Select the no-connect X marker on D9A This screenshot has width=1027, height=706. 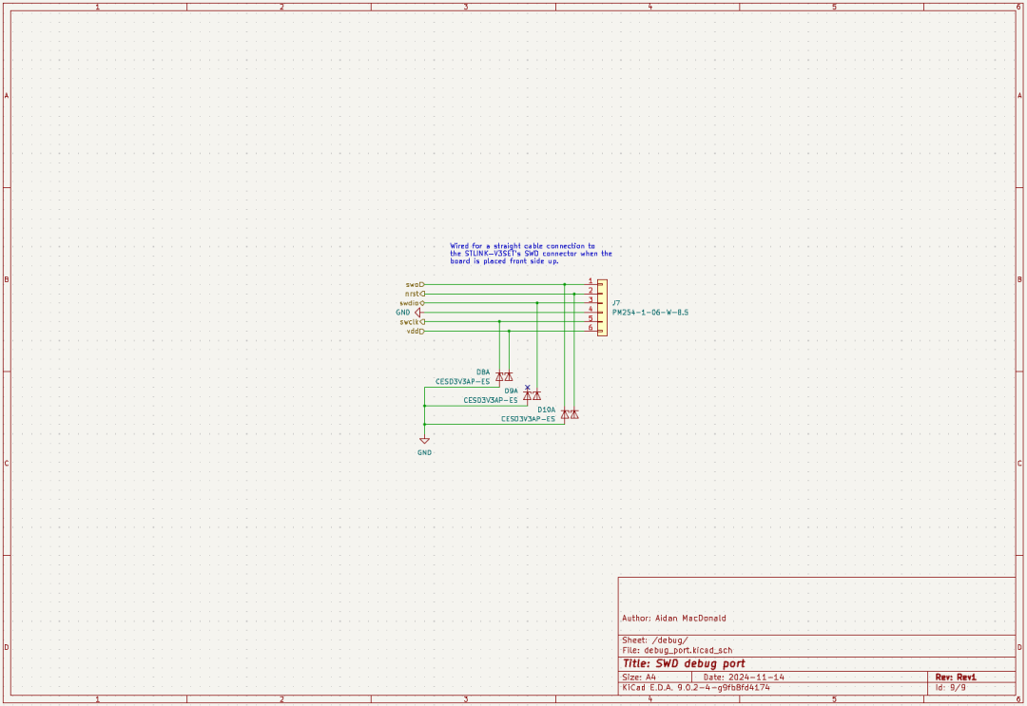tap(527, 388)
